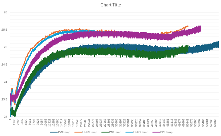The height and width of the screenshot is (136, 221).
Task: Click the dark blue P29 legend line marker
Action: coord(54,132)
